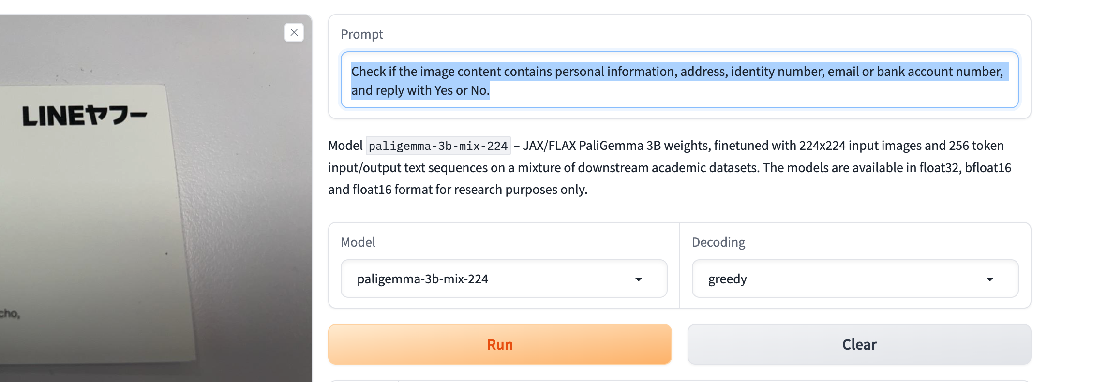The image size is (1107, 382).
Task: Click the Model dropdown caret arrow
Action: [639, 279]
